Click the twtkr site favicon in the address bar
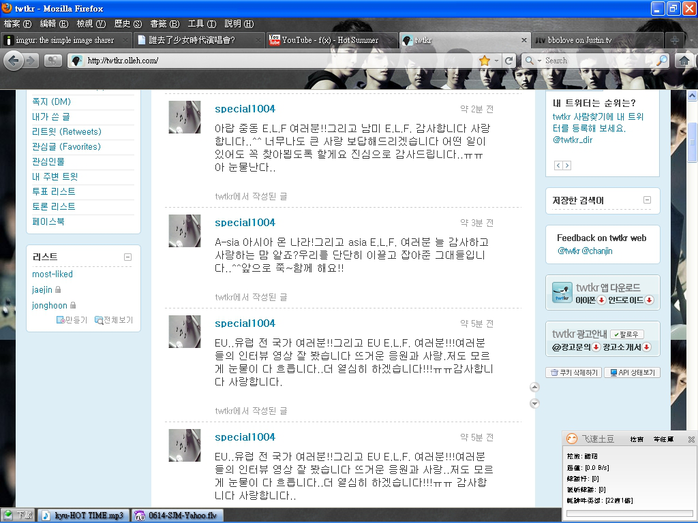Screen dimensions: 698x523 coord(77,61)
